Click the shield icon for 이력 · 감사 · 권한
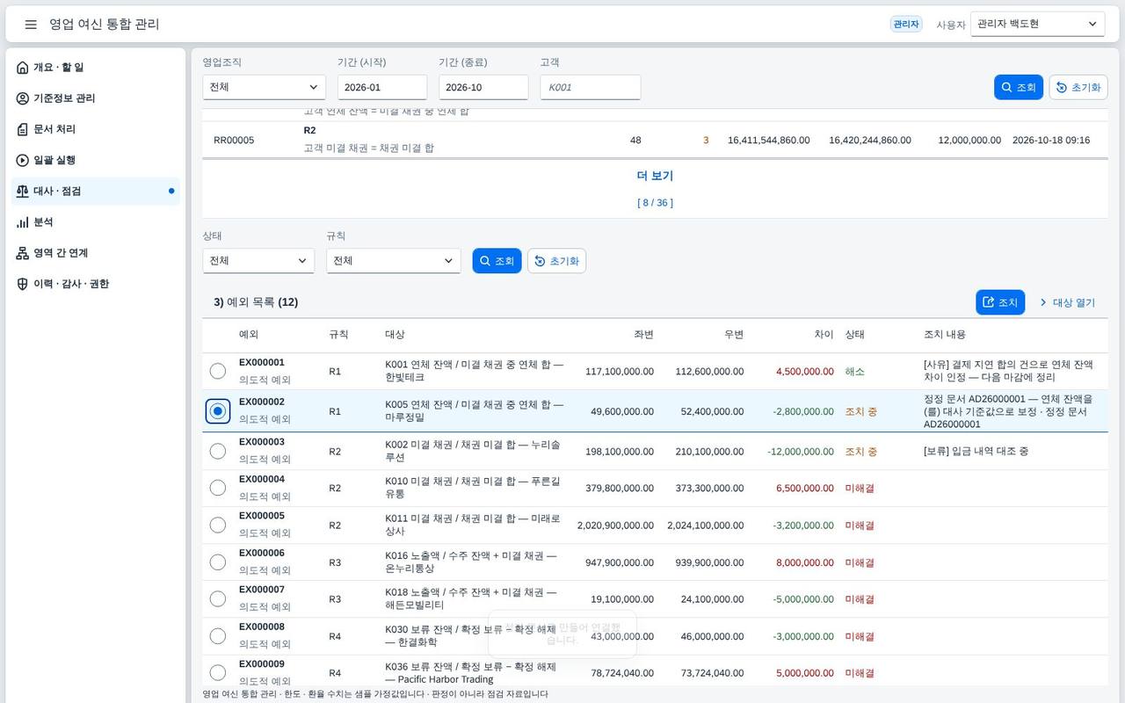Image resolution: width=1125 pixels, height=703 pixels. tap(23, 284)
